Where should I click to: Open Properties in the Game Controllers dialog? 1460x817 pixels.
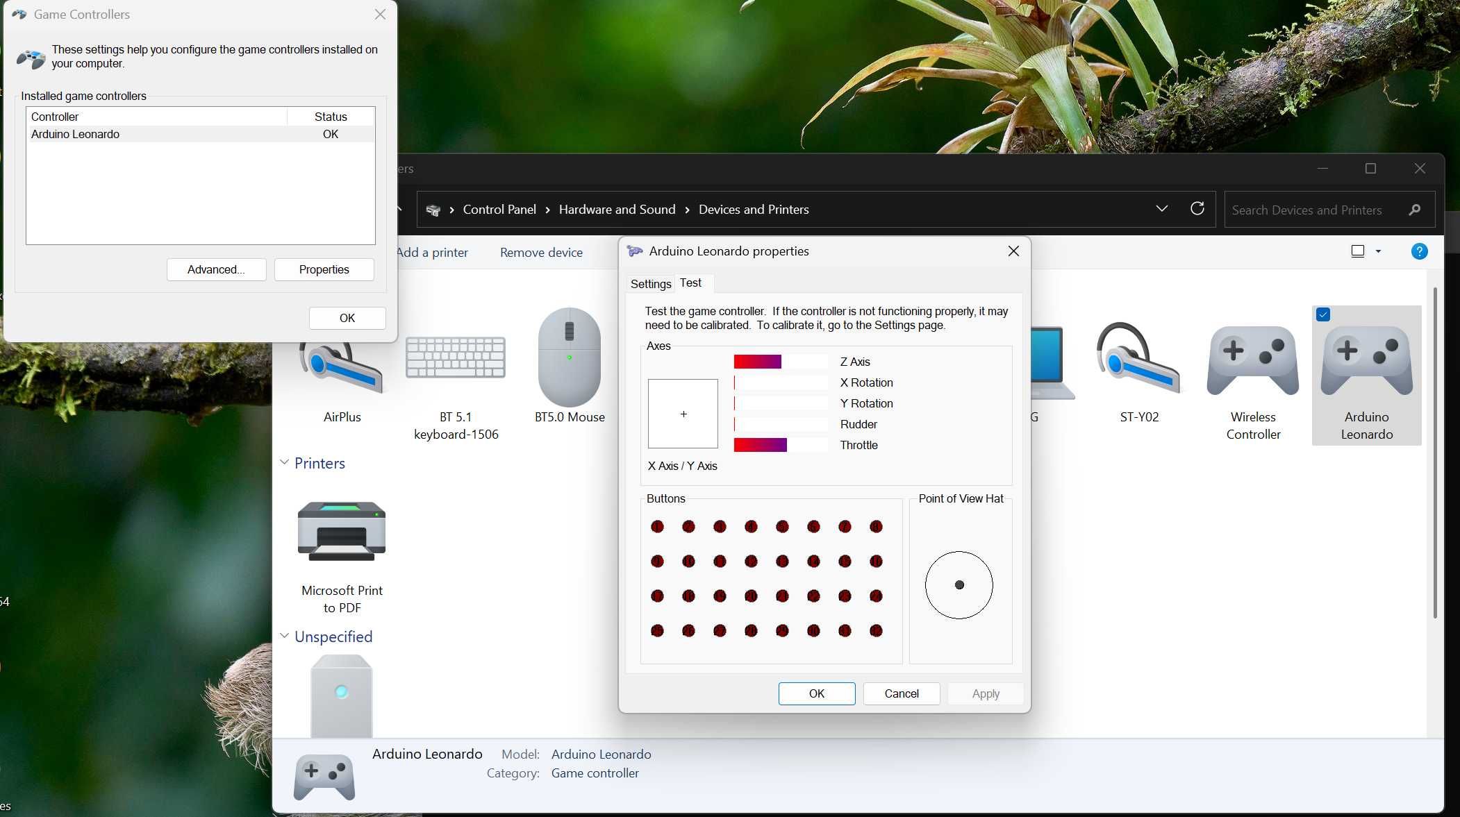coord(324,269)
